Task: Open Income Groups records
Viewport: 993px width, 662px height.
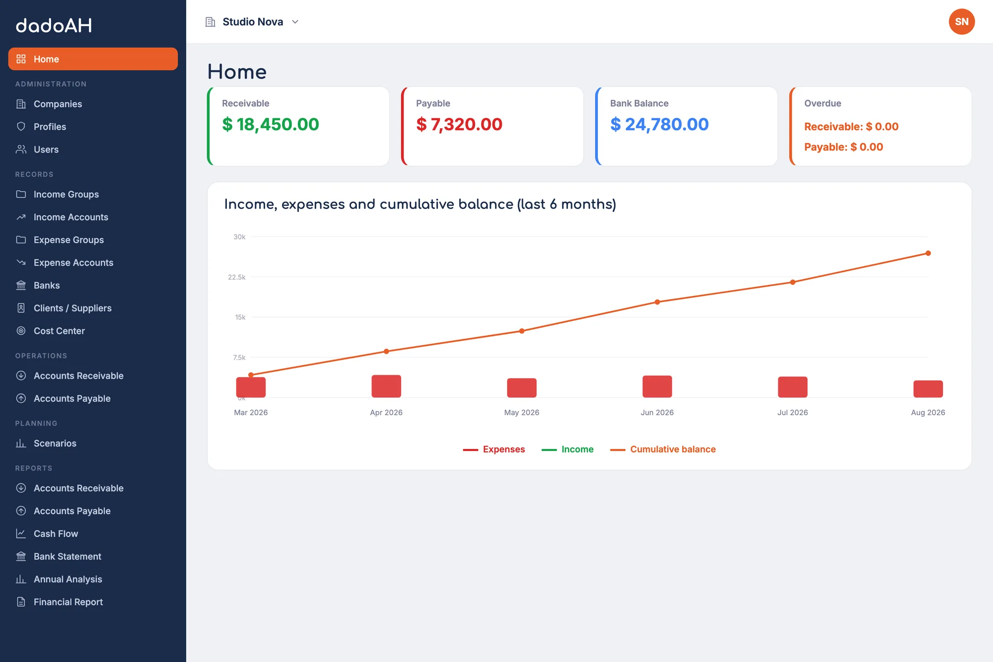Action: tap(93, 194)
